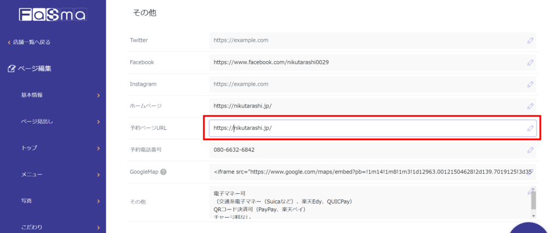Click the GoogleMap help question mark icon

(163, 172)
